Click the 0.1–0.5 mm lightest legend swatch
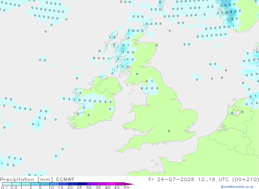Screen dimensions: 259x189 pos(7,184)
